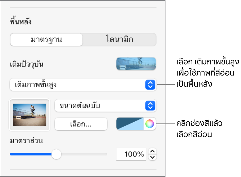Click the เลือก... button

81,124
